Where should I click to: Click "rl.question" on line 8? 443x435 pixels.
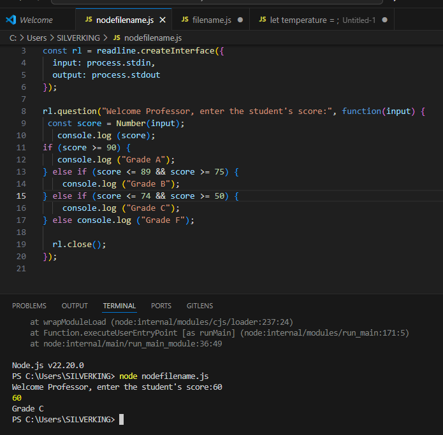69,111
